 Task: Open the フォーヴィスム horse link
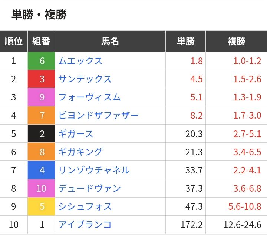tap(89, 97)
